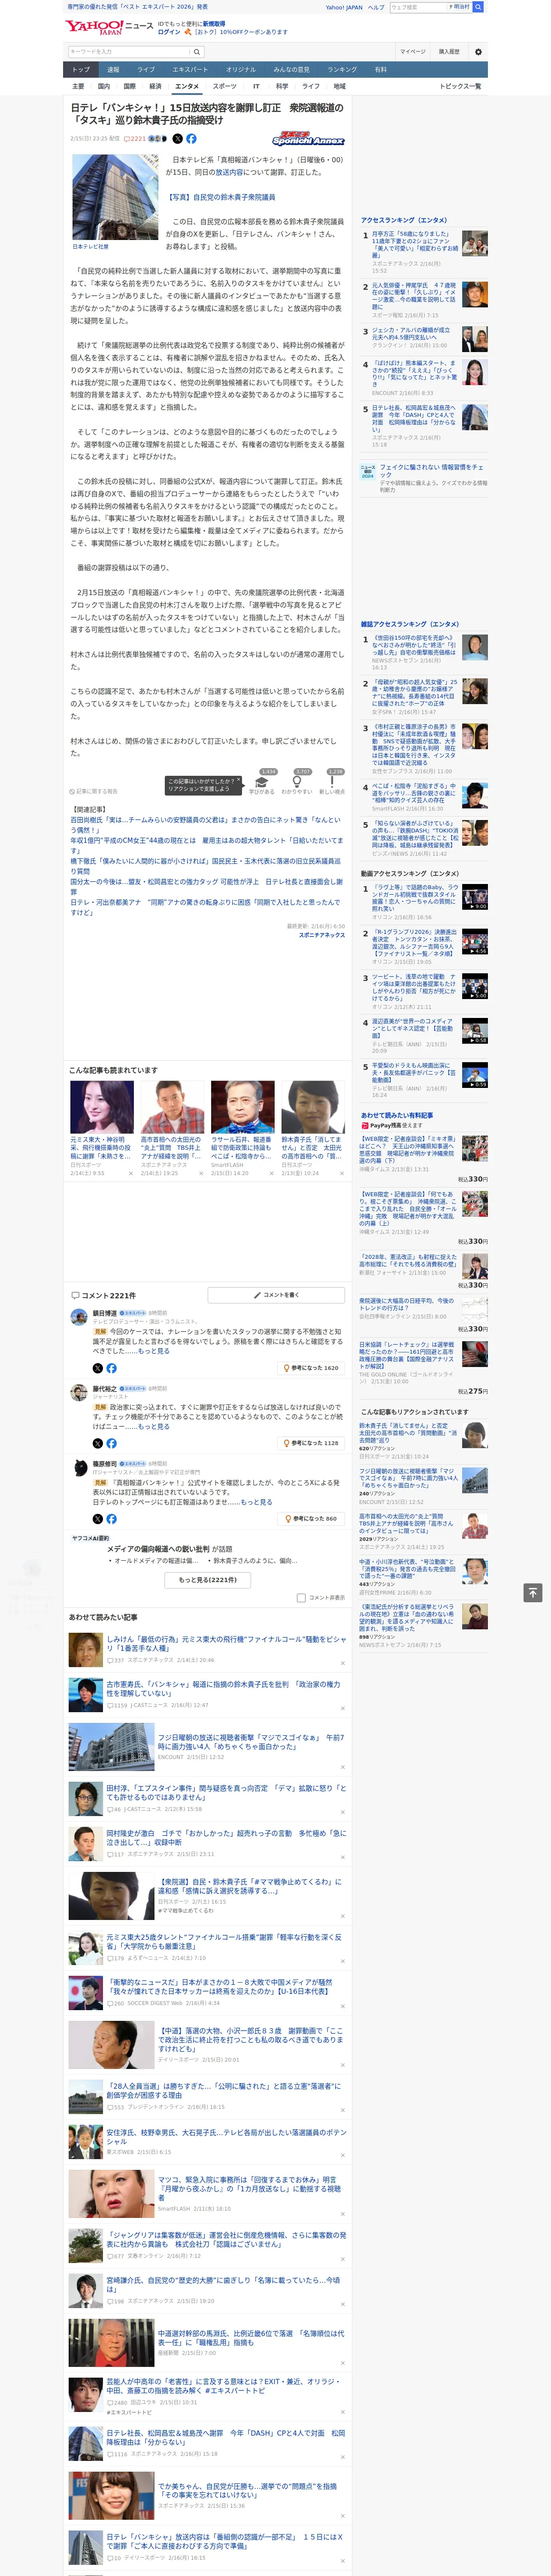The image size is (551, 2576).
Task: Open スポニチアネックス link below last updated time
Action: (322, 935)
